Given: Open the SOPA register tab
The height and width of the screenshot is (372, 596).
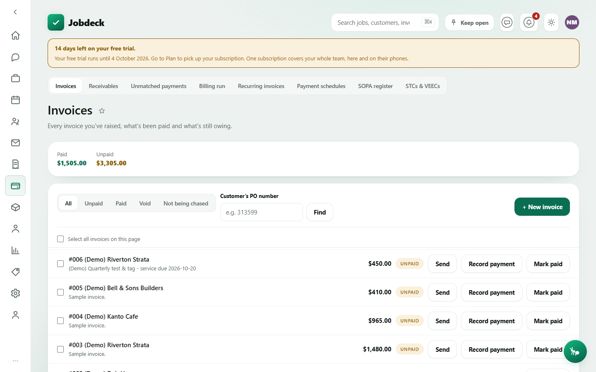Looking at the screenshot, I should pos(375,86).
